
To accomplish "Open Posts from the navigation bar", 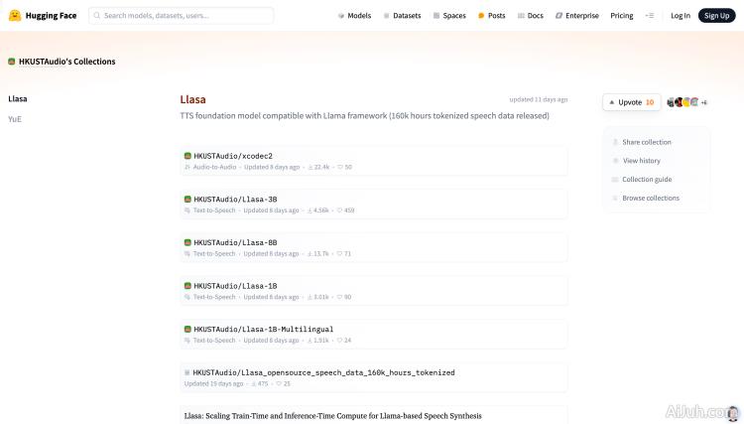I will pos(481,16).
